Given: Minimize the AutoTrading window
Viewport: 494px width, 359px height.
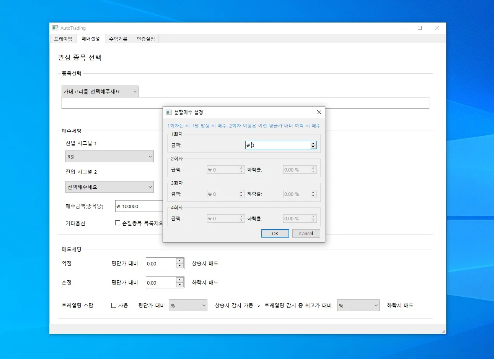Looking at the screenshot, I should coord(403,28).
